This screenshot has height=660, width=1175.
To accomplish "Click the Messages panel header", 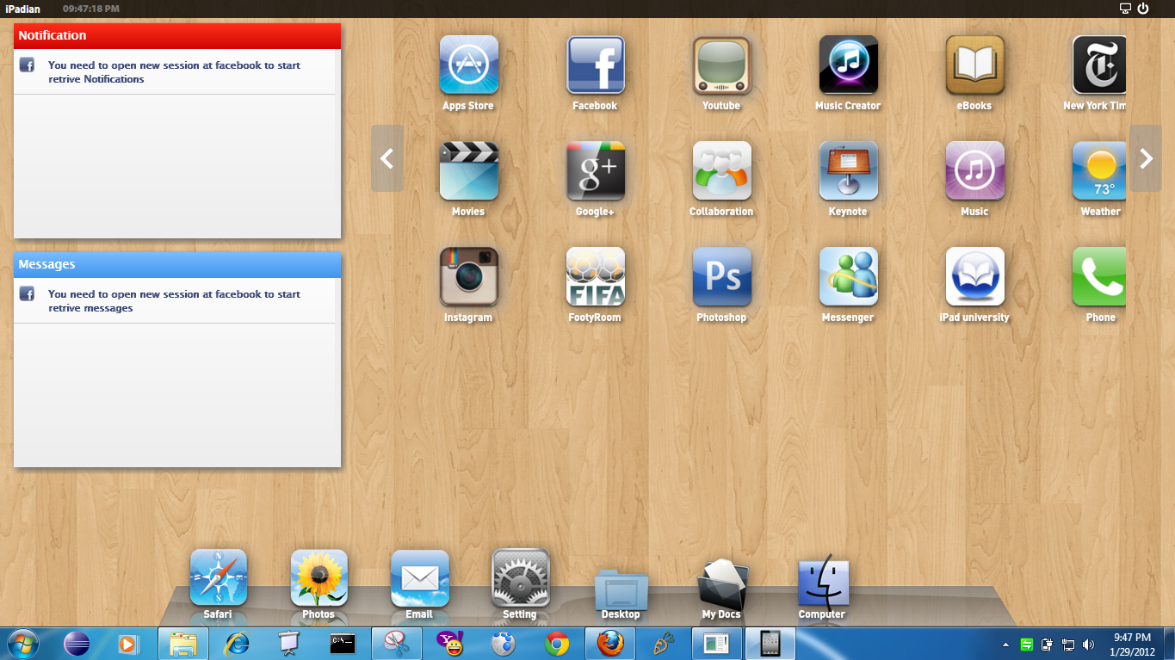I will pos(177,265).
